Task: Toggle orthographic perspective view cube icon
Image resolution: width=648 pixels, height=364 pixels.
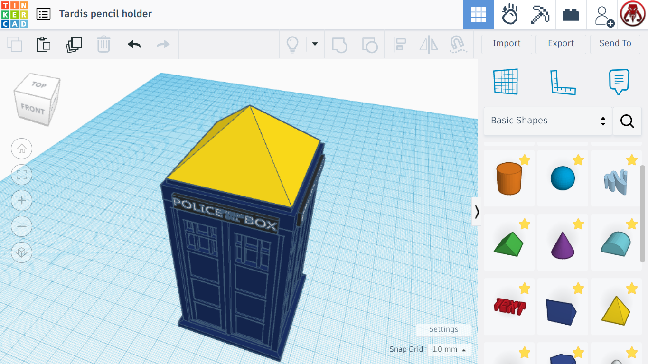Action: click(x=22, y=252)
